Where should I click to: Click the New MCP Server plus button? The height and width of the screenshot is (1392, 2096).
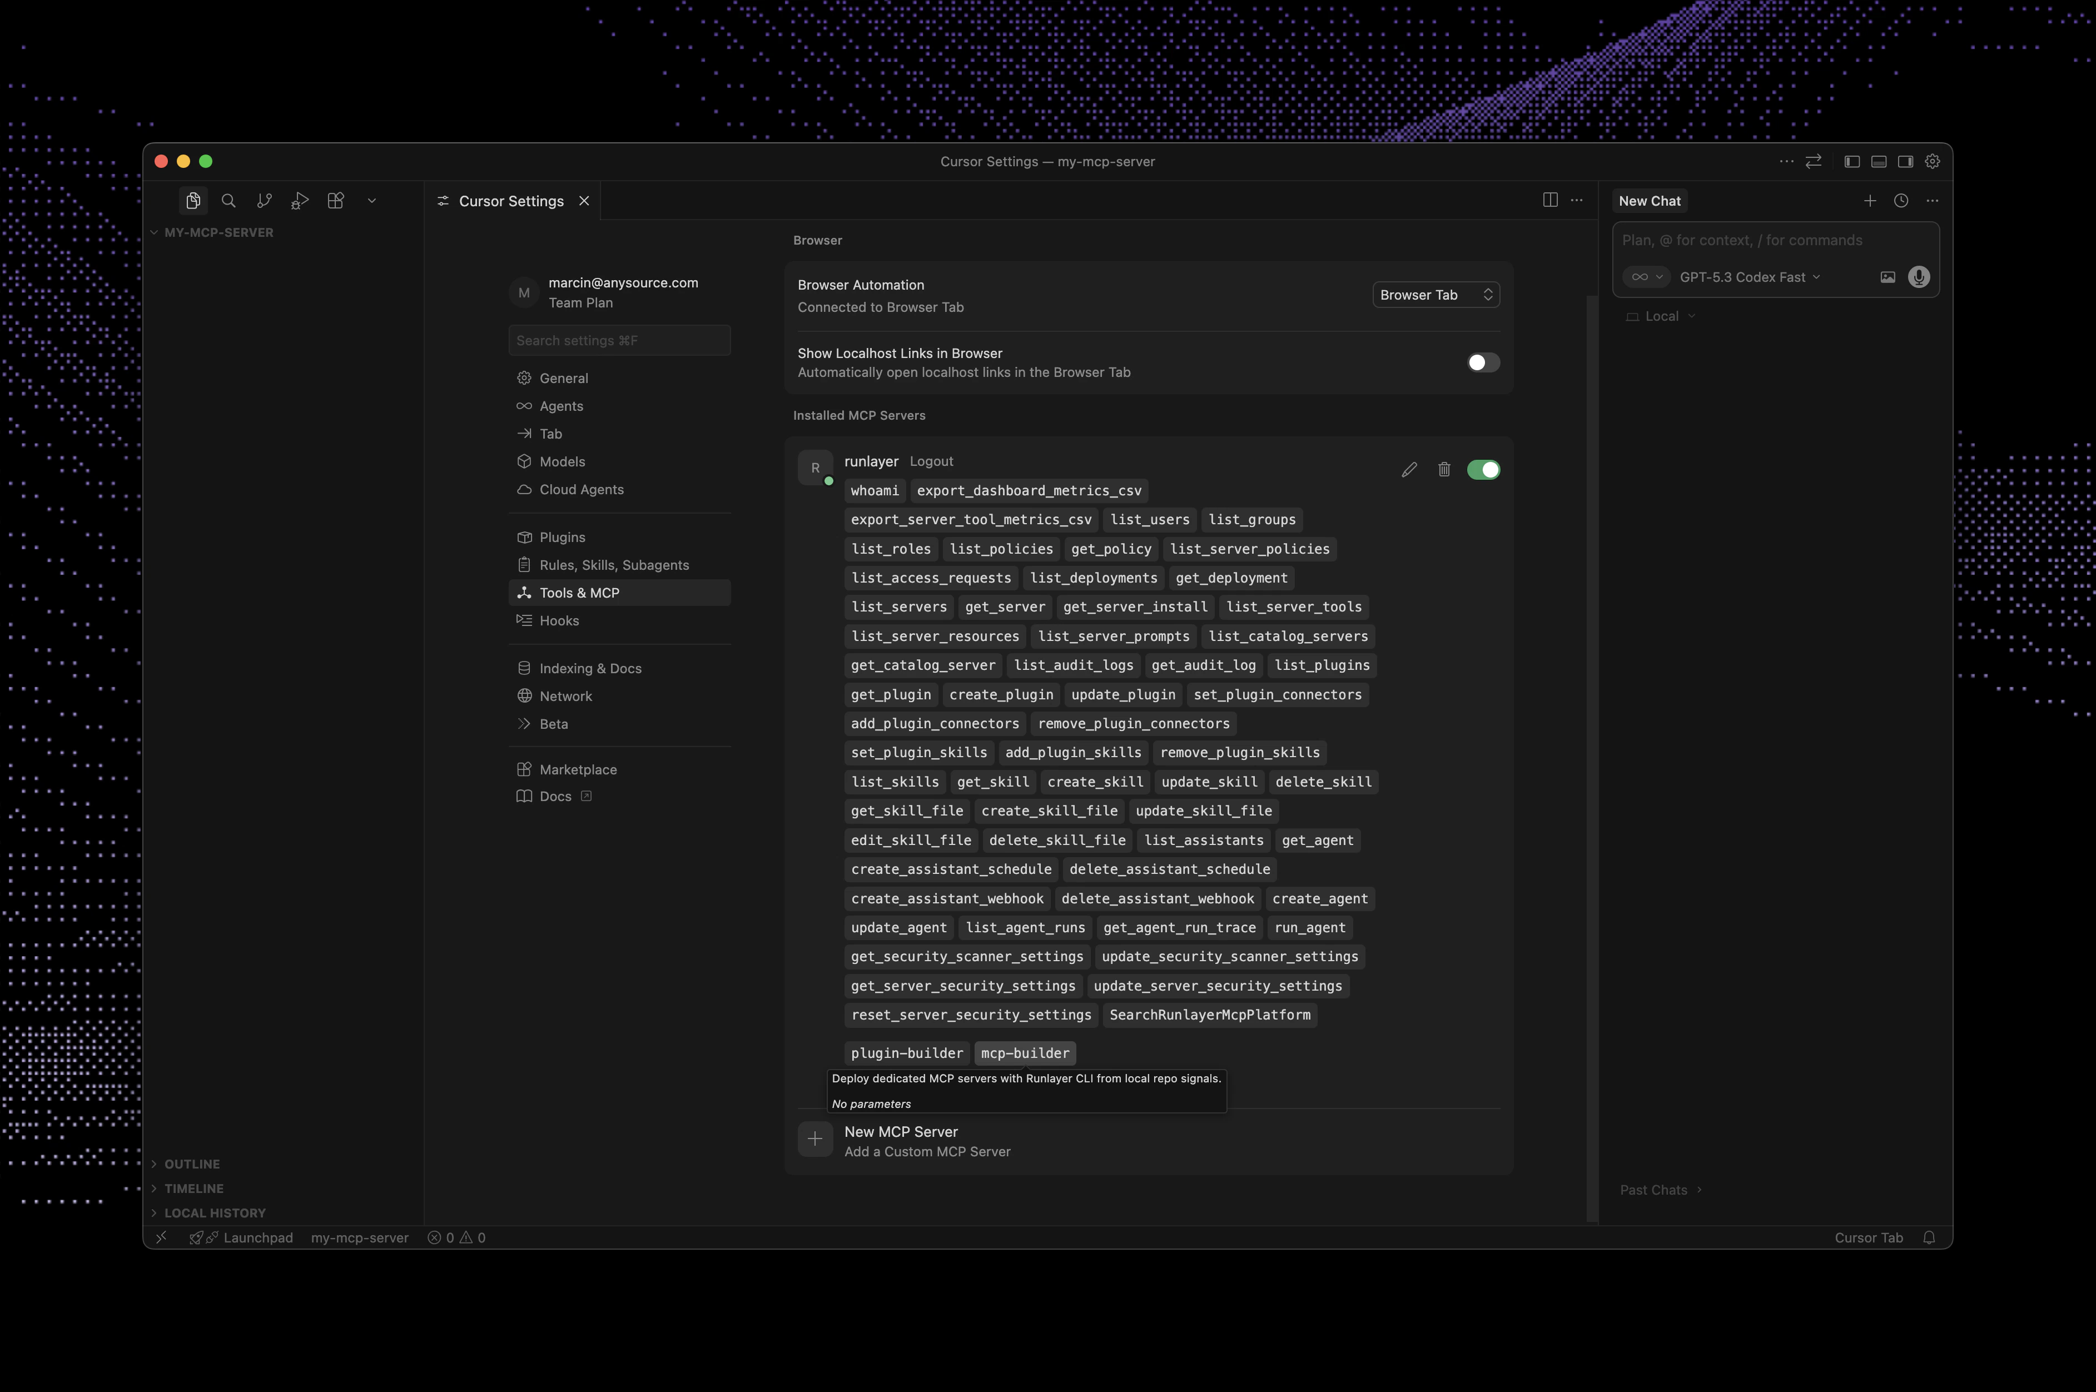point(815,1139)
